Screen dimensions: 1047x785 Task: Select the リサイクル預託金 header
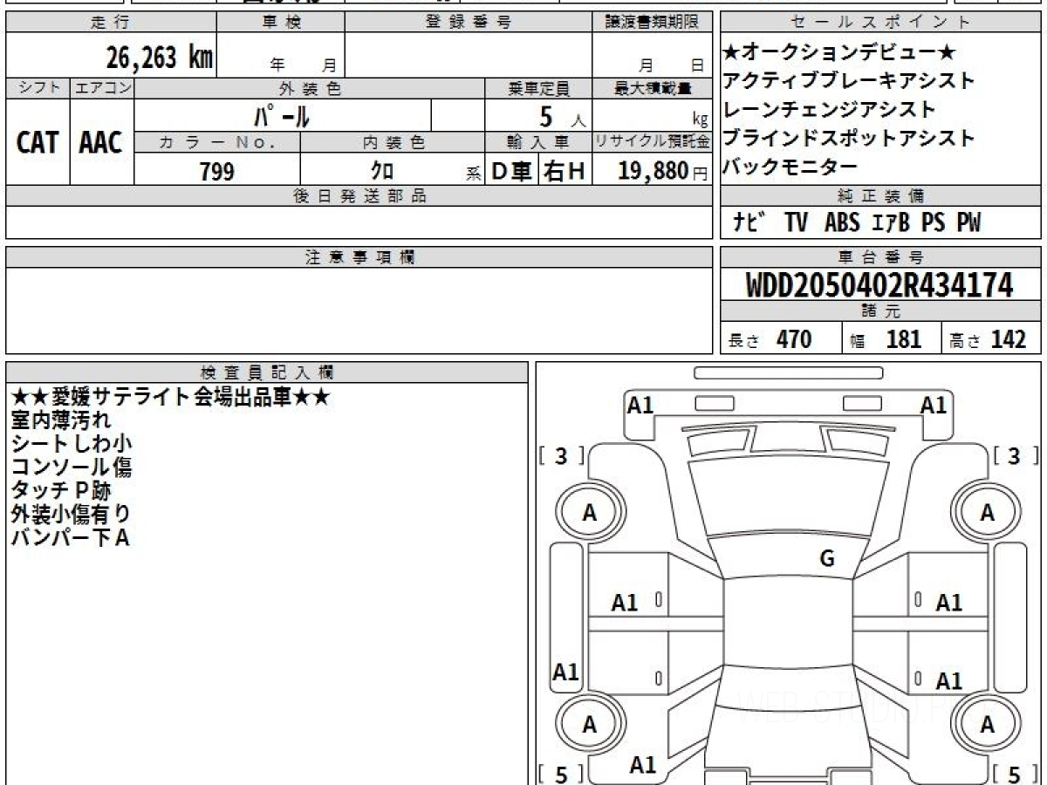[652, 142]
